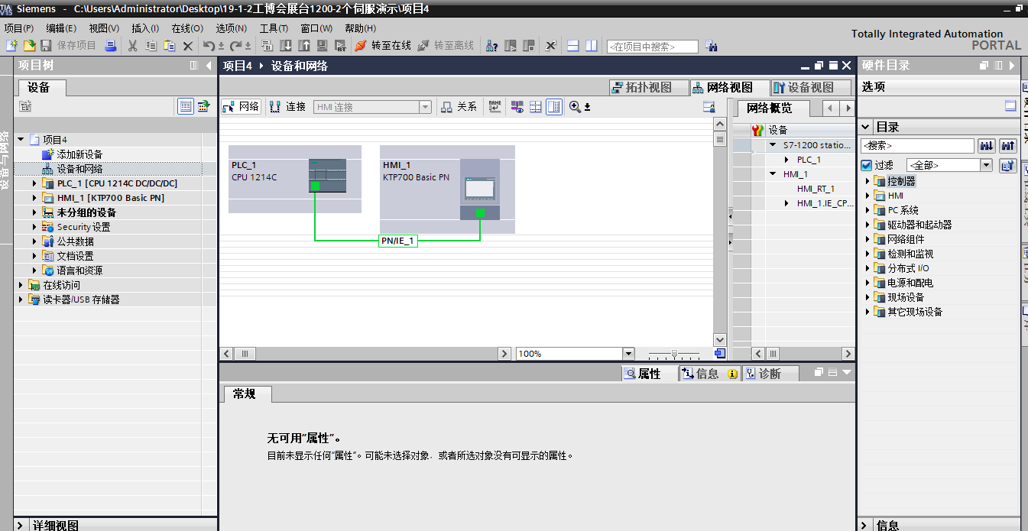Click the Relations icon in network toolbar
Viewport: 1028px width, 531px height.
click(459, 107)
